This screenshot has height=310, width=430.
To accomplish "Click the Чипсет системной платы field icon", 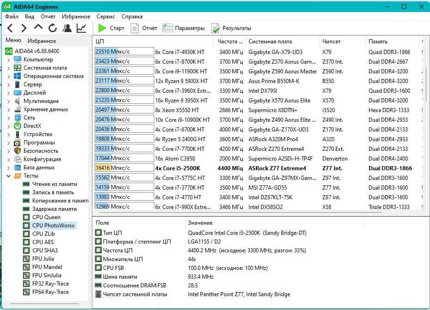I will (x=98, y=294).
